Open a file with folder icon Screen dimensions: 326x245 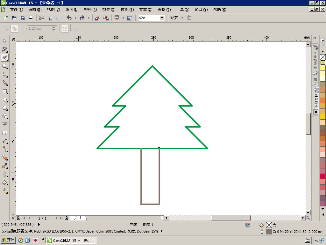(14, 18)
